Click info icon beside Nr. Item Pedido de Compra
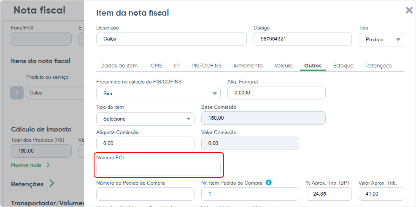 coord(269,183)
